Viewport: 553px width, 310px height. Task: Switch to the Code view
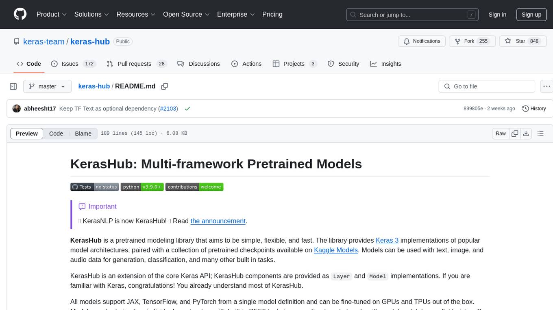56,133
